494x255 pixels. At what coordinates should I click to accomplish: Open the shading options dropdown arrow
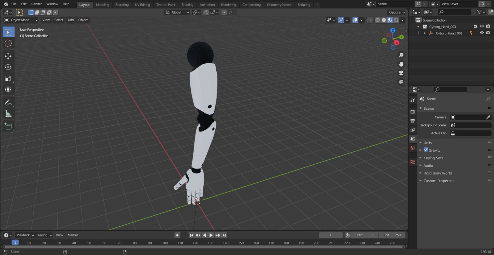402,20
